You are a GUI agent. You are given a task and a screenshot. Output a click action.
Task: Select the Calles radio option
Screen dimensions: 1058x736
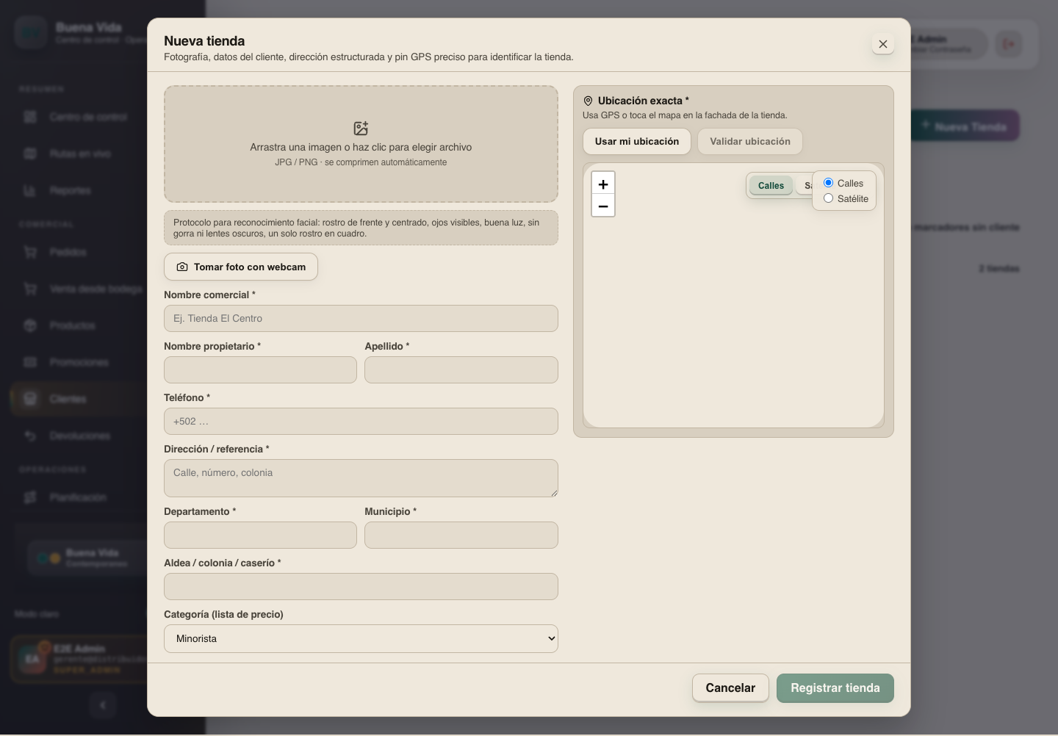coord(828,183)
